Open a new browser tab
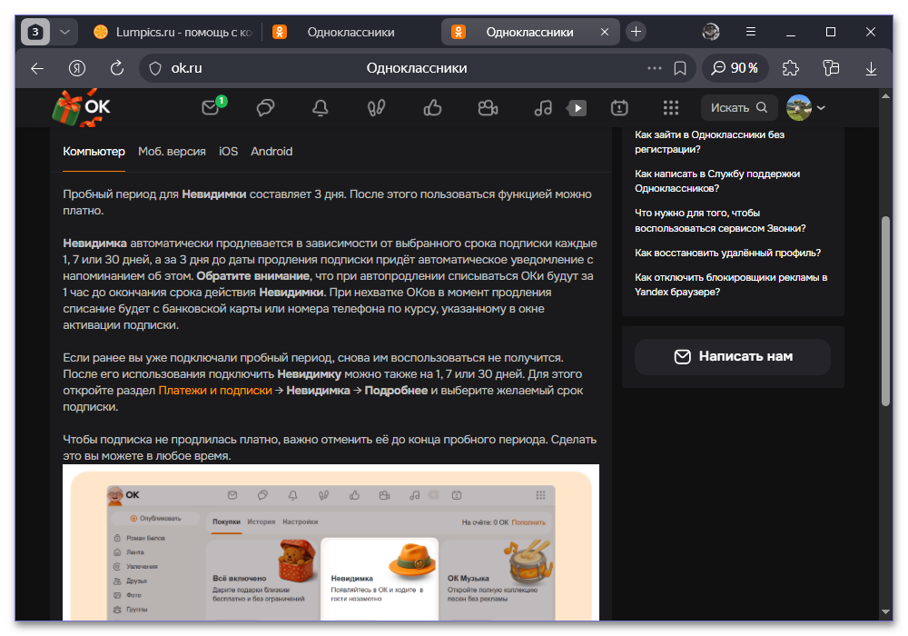The width and height of the screenshot is (908, 636). [636, 32]
